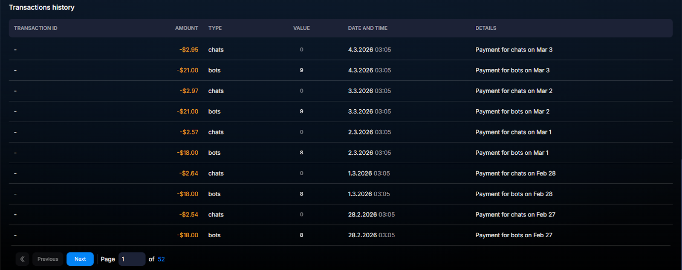Click "Payment for chats on Mar 1"
The image size is (682, 270).
514,132
